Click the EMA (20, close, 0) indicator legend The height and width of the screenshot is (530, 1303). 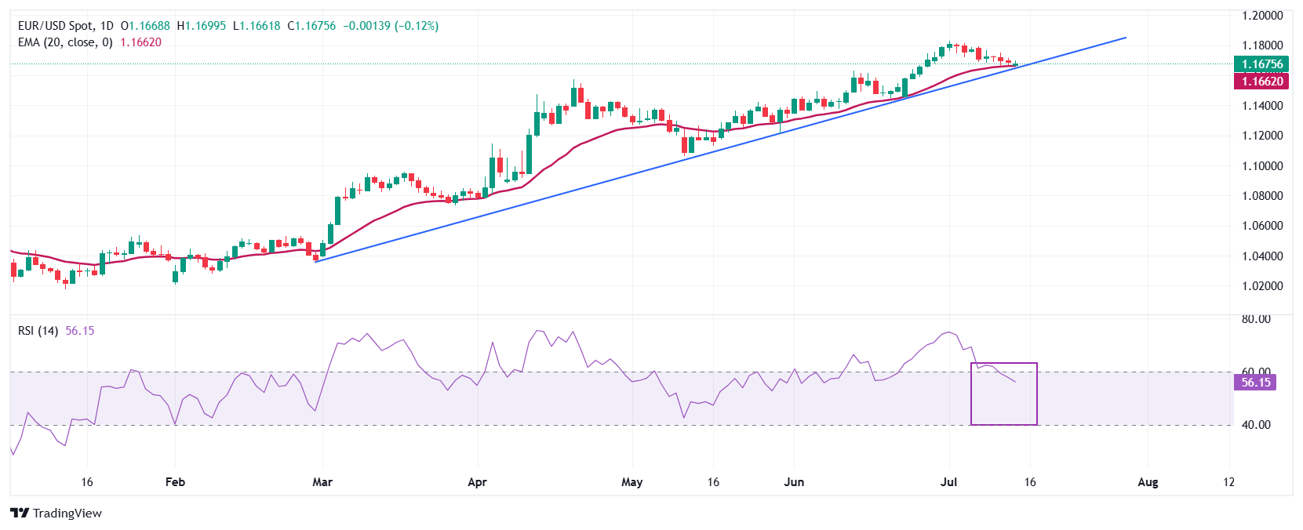pos(65,42)
